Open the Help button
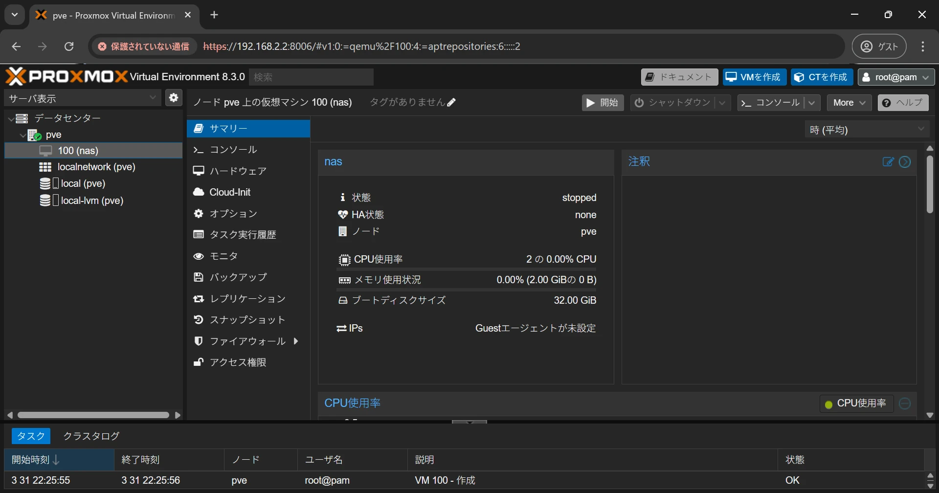Image resolution: width=939 pixels, height=493 pixels. coord(903,103)
